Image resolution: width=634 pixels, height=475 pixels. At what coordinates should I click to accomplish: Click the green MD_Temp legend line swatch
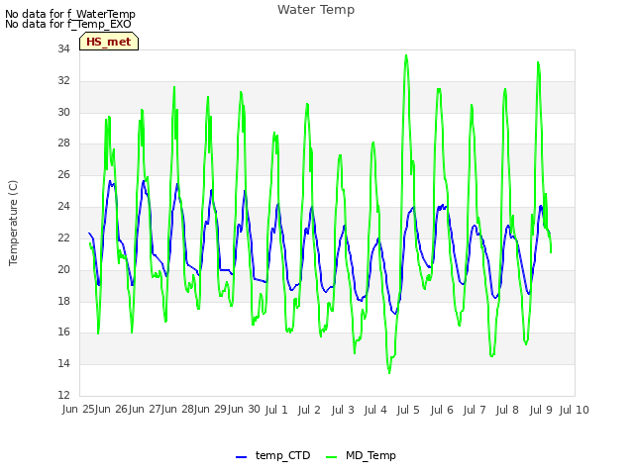pyautogui.click(x=331, y=457)
